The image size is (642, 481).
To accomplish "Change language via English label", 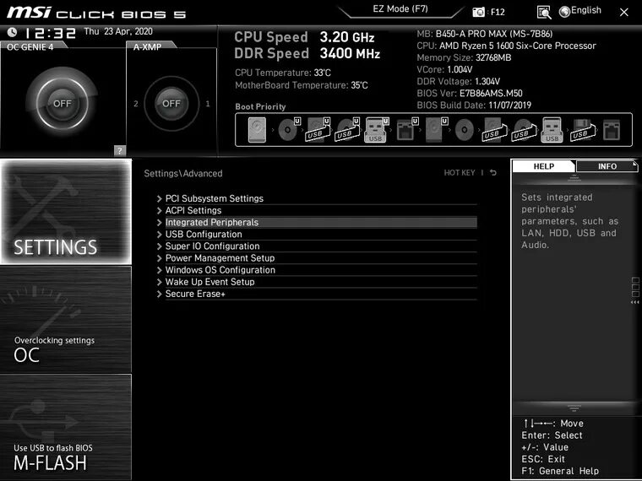I will coord(586,10).
